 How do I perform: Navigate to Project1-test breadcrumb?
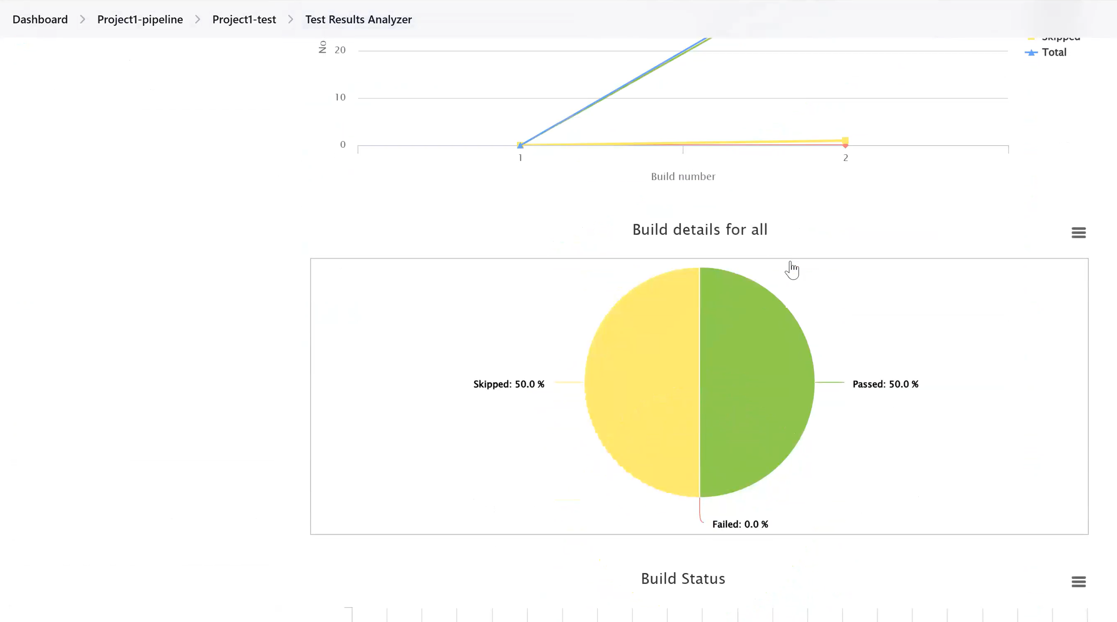point(244,19)
